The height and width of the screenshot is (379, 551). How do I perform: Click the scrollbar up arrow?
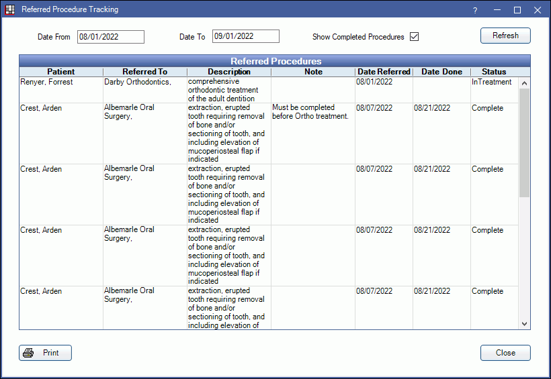pyautogui.click(x=525, y=83)
